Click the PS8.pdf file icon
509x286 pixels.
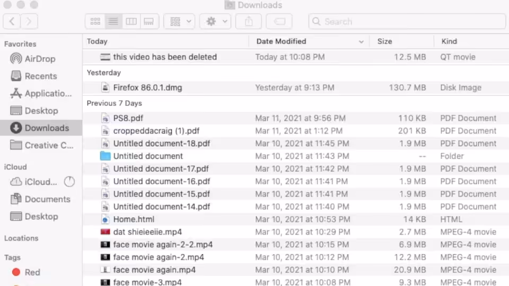[x=105, y=118]
